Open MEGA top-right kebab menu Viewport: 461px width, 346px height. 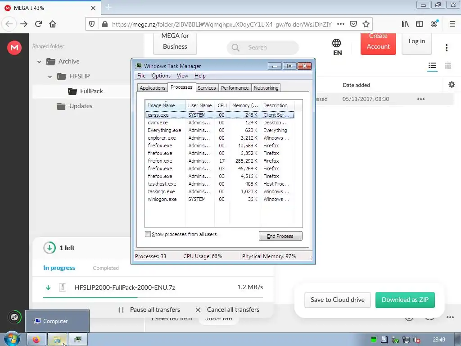tap(447, 48)
